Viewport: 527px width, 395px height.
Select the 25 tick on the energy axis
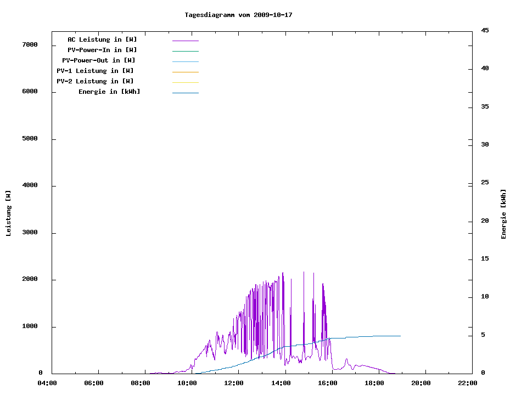pos(485,182)
